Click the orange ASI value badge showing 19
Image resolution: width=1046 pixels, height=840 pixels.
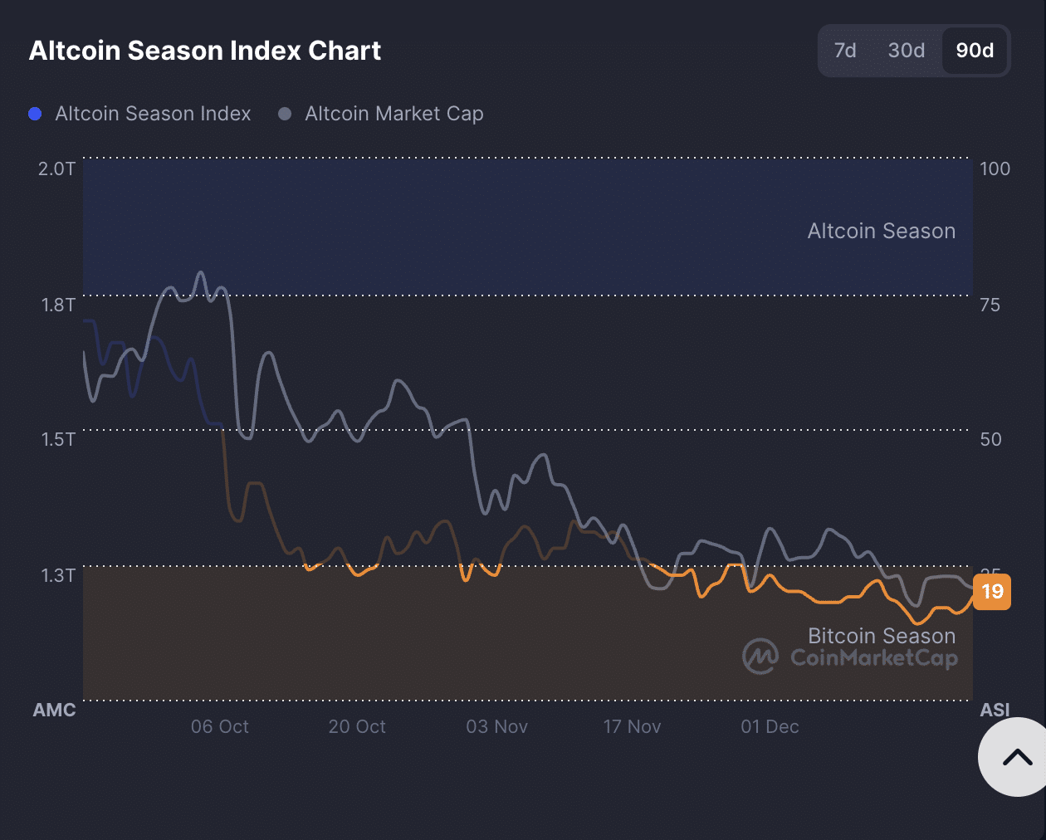click(991, 592)
